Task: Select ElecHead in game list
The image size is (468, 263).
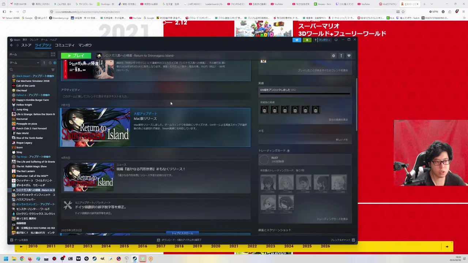Action: [x=33, y=90]
